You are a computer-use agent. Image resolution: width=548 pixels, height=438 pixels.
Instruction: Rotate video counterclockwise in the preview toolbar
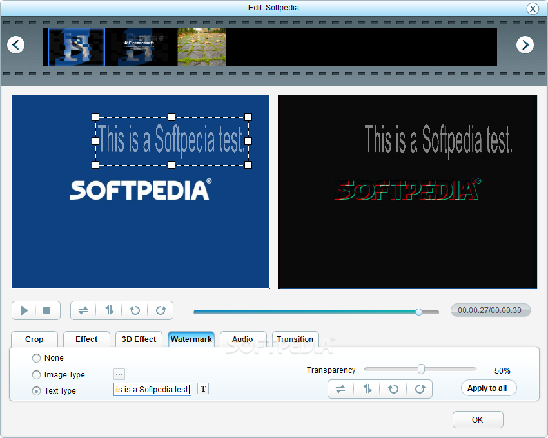[135, 310]
